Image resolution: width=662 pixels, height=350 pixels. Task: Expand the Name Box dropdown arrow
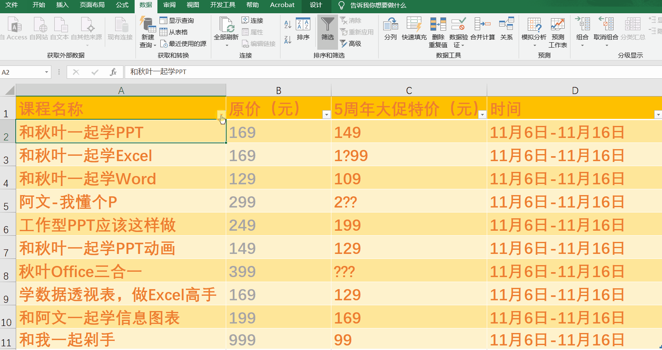point(46,72)
